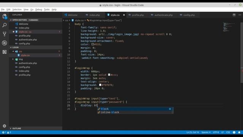Click the editor vertical scrollbar

pos(241,53)
